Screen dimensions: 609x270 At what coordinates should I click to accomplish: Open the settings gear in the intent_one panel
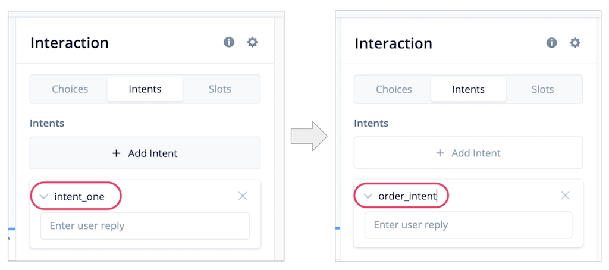pos(252,42)
